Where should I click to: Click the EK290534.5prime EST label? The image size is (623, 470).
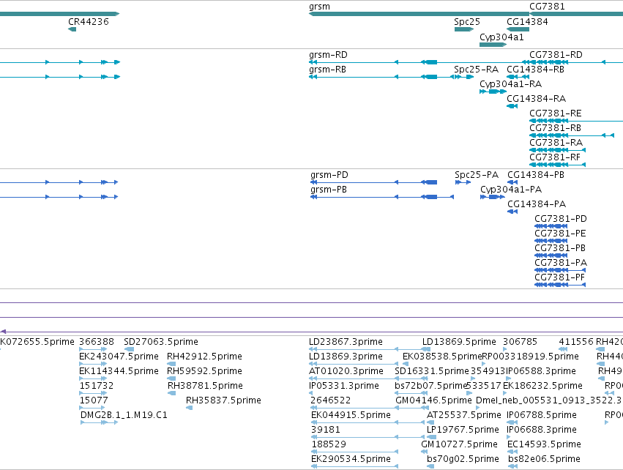click(351, 459)
